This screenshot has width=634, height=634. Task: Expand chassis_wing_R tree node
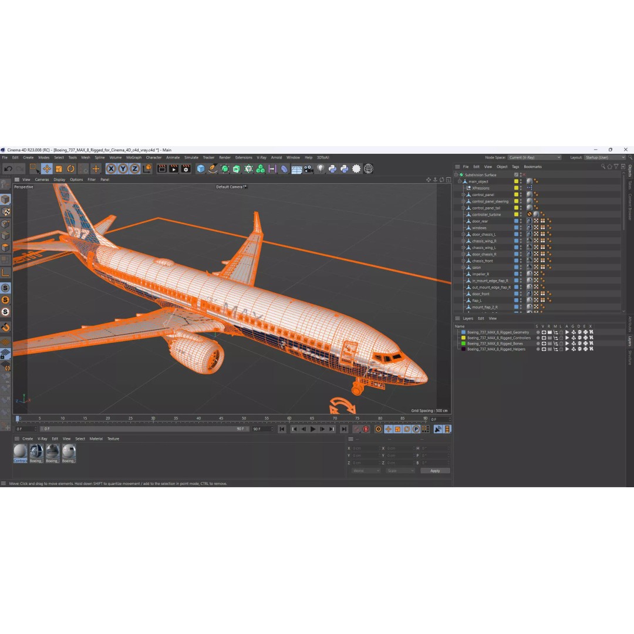(x=463, y=241)
